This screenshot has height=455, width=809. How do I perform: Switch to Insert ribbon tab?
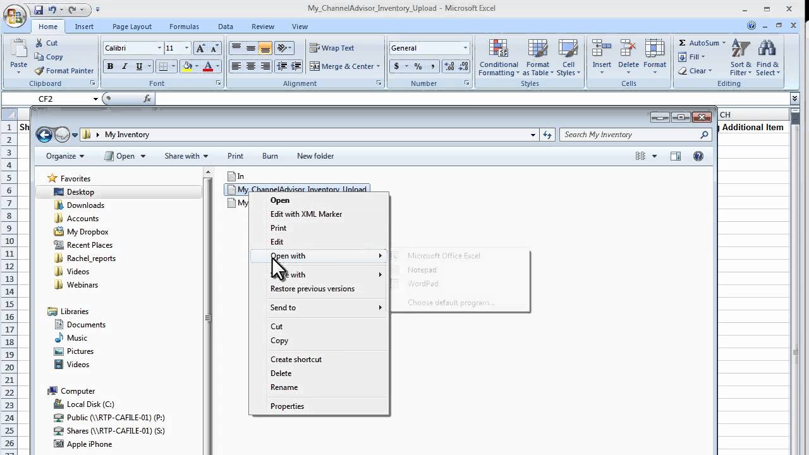click(x=84, y=27)
